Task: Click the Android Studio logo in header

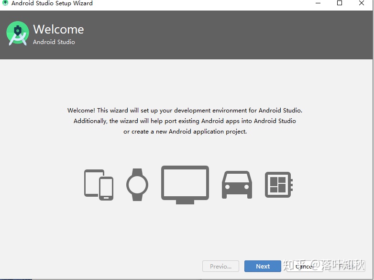Action: [18, 33]
